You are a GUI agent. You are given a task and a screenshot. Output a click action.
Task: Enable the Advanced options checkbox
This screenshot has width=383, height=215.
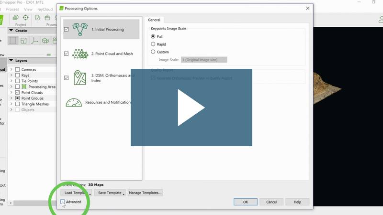[63, 202]
